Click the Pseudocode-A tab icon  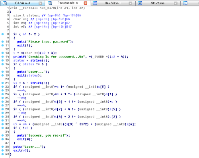click(x=50, y=3)
